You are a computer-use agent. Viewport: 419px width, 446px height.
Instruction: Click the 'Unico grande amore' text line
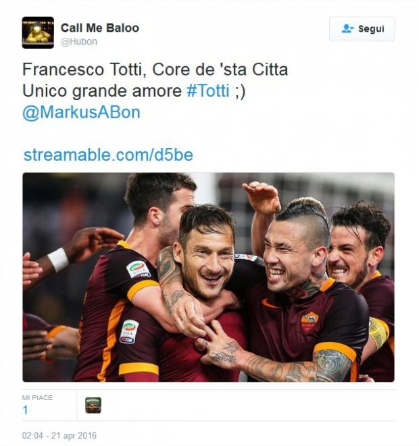pyautogui.click(x=102, y=91)
